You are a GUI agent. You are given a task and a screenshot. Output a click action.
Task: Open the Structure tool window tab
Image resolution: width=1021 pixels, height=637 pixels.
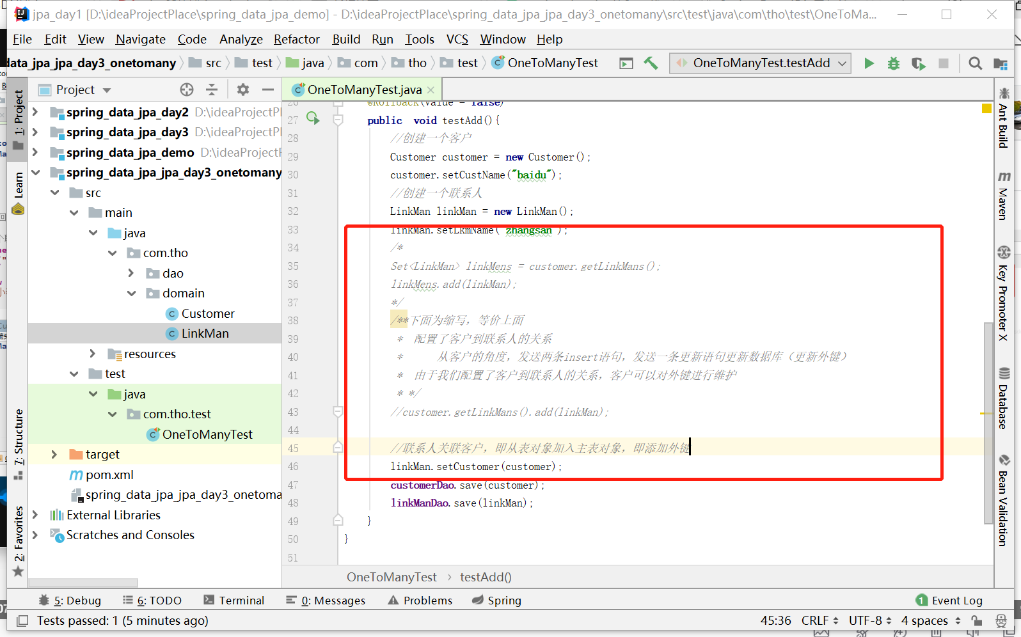click(19, 444)
